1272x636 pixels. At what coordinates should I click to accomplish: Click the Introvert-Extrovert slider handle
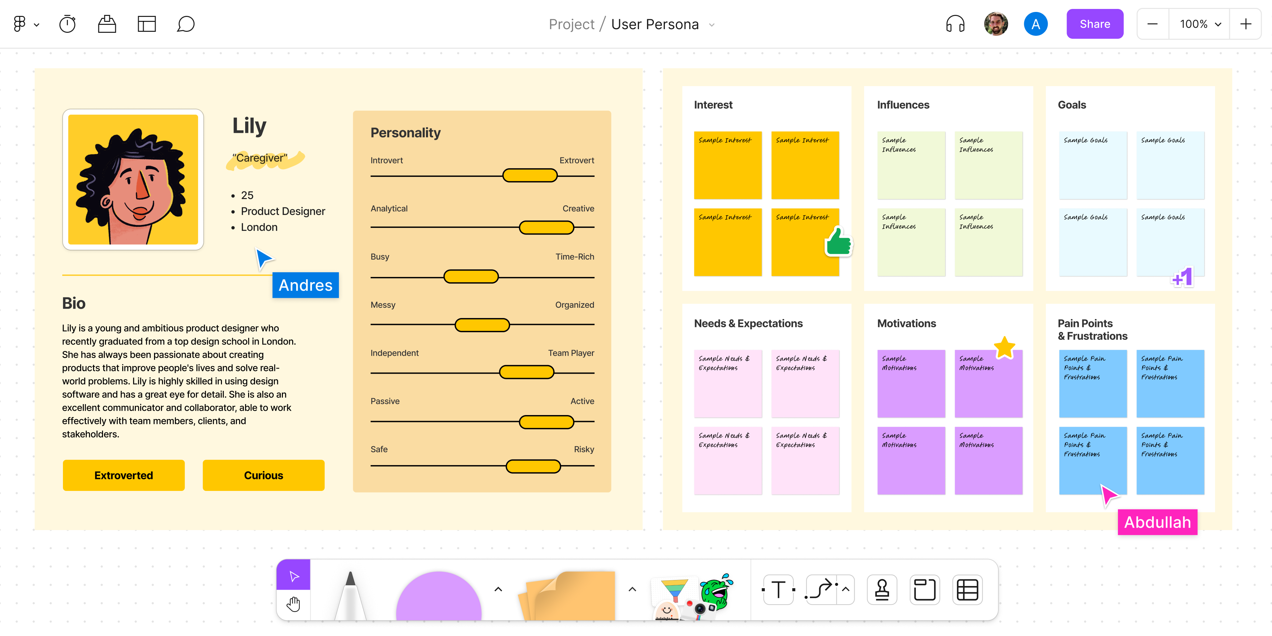pos(529,175)
